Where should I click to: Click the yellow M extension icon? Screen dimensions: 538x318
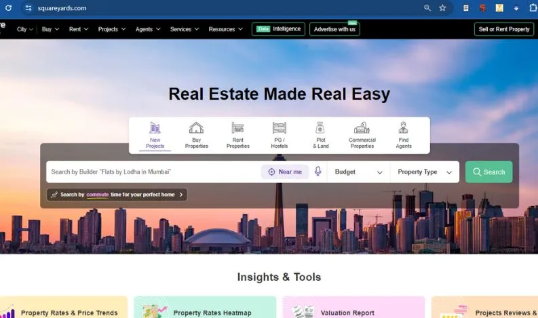pyautogui.click(x=499, y=8)
